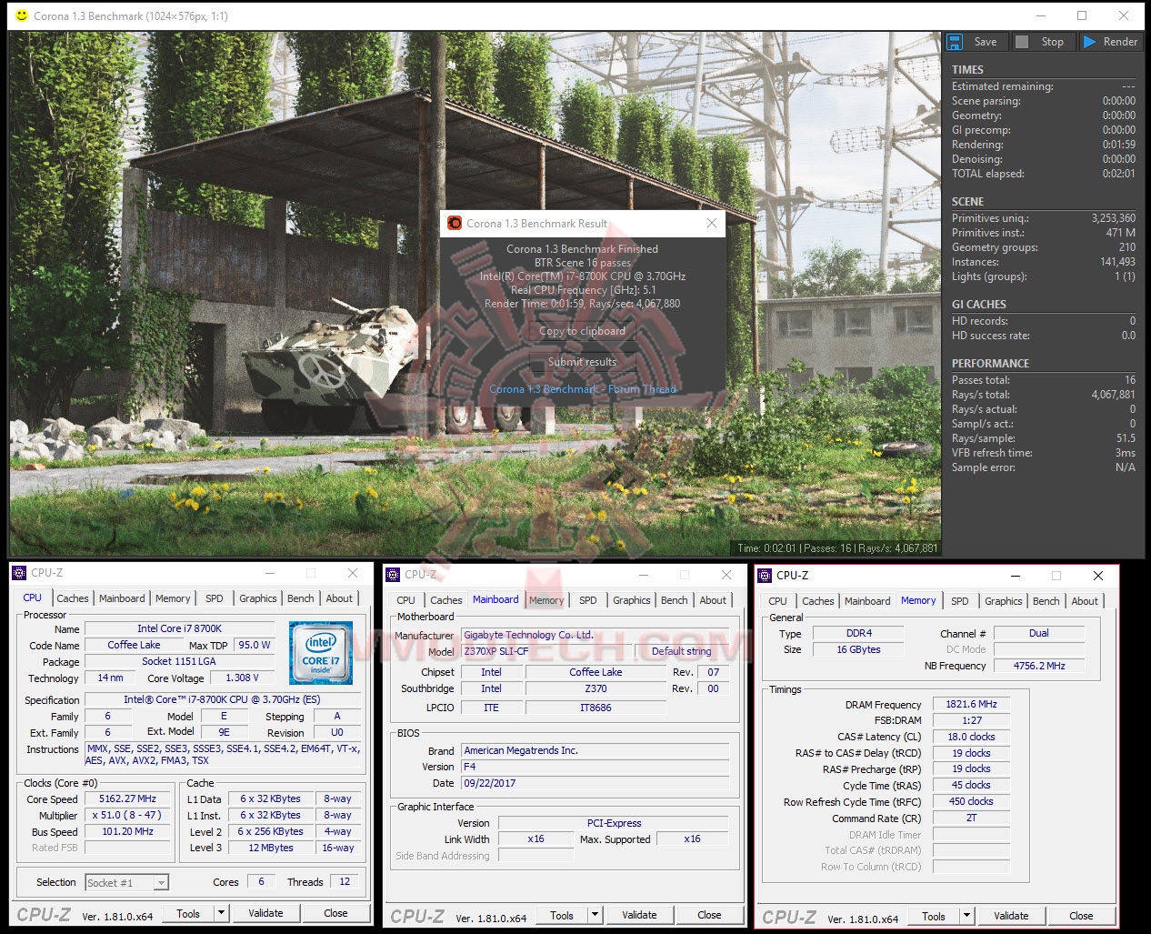Maximize the Corona benchmark window
The width and height of the screenshot is (1151, 934).
point(1082,15)
